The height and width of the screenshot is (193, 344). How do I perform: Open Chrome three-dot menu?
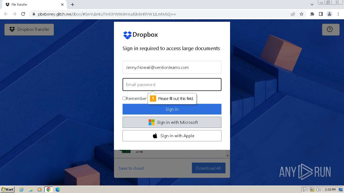coord(338,14)
